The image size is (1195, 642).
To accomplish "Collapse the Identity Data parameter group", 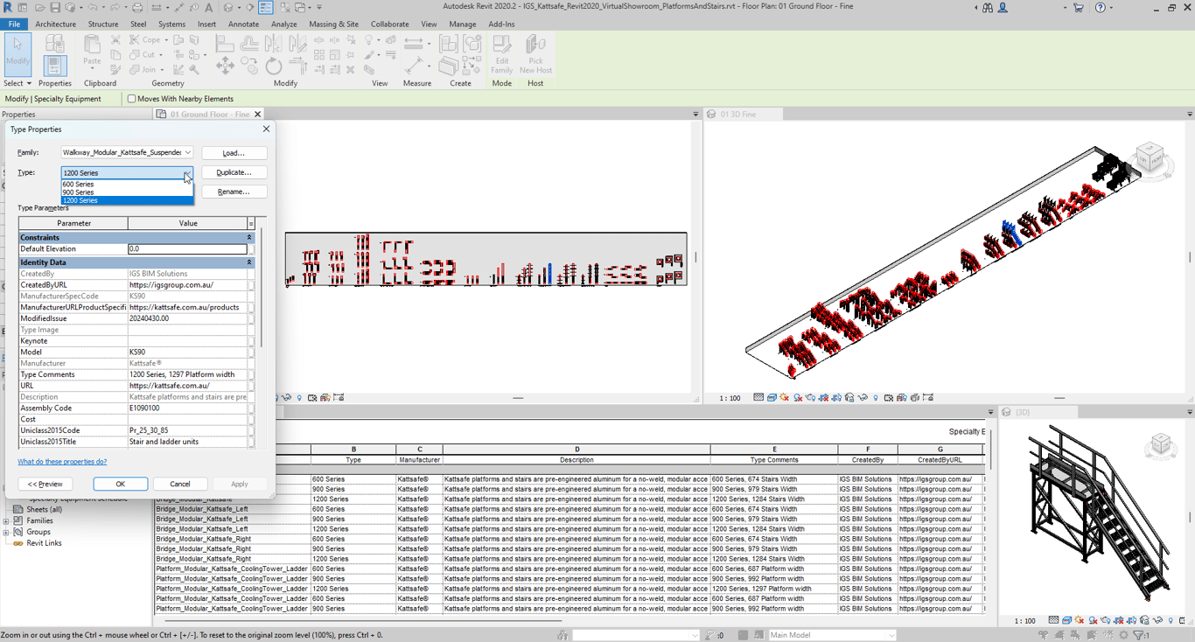I will click(x=249, y=262).
